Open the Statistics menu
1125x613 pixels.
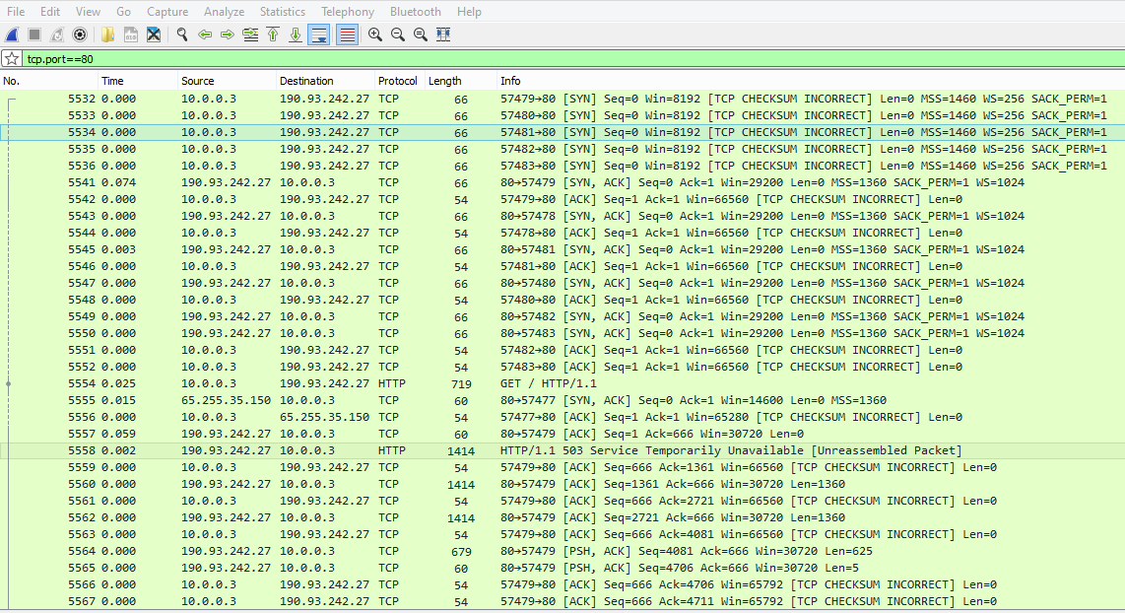[x=282, y=12]
